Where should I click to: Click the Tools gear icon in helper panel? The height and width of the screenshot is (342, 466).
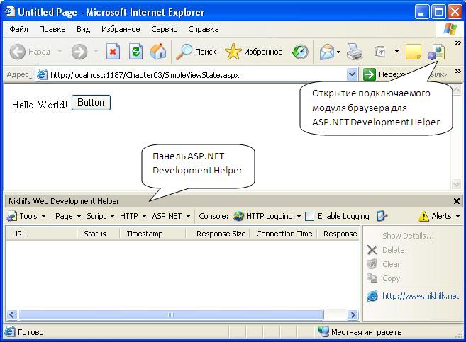tap(12, 216)
